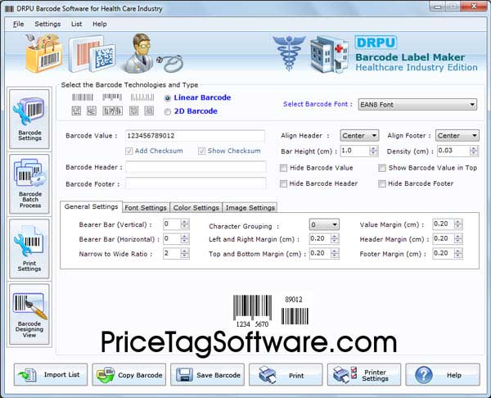The width and height of the screenshot is (491, 398).
Task: Open Barcode Batch Process panel
Action: point(29,184)
